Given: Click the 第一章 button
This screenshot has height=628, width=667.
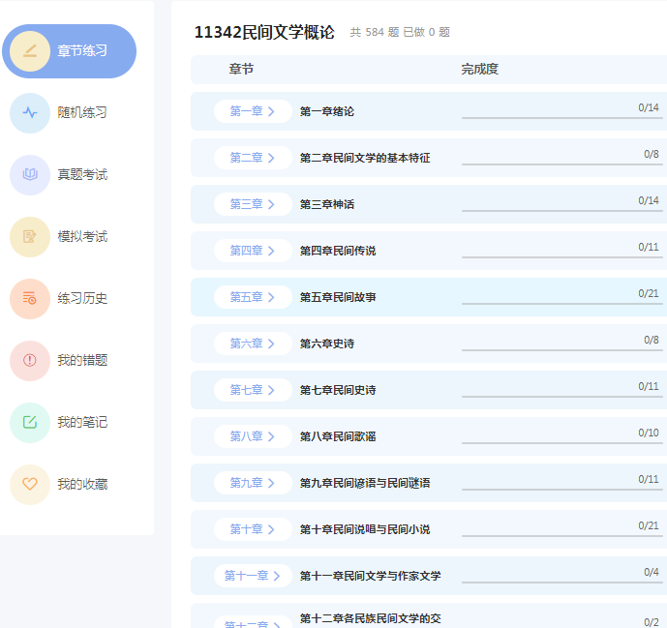Looking at the screenshot, I should [x=253, y=111].
